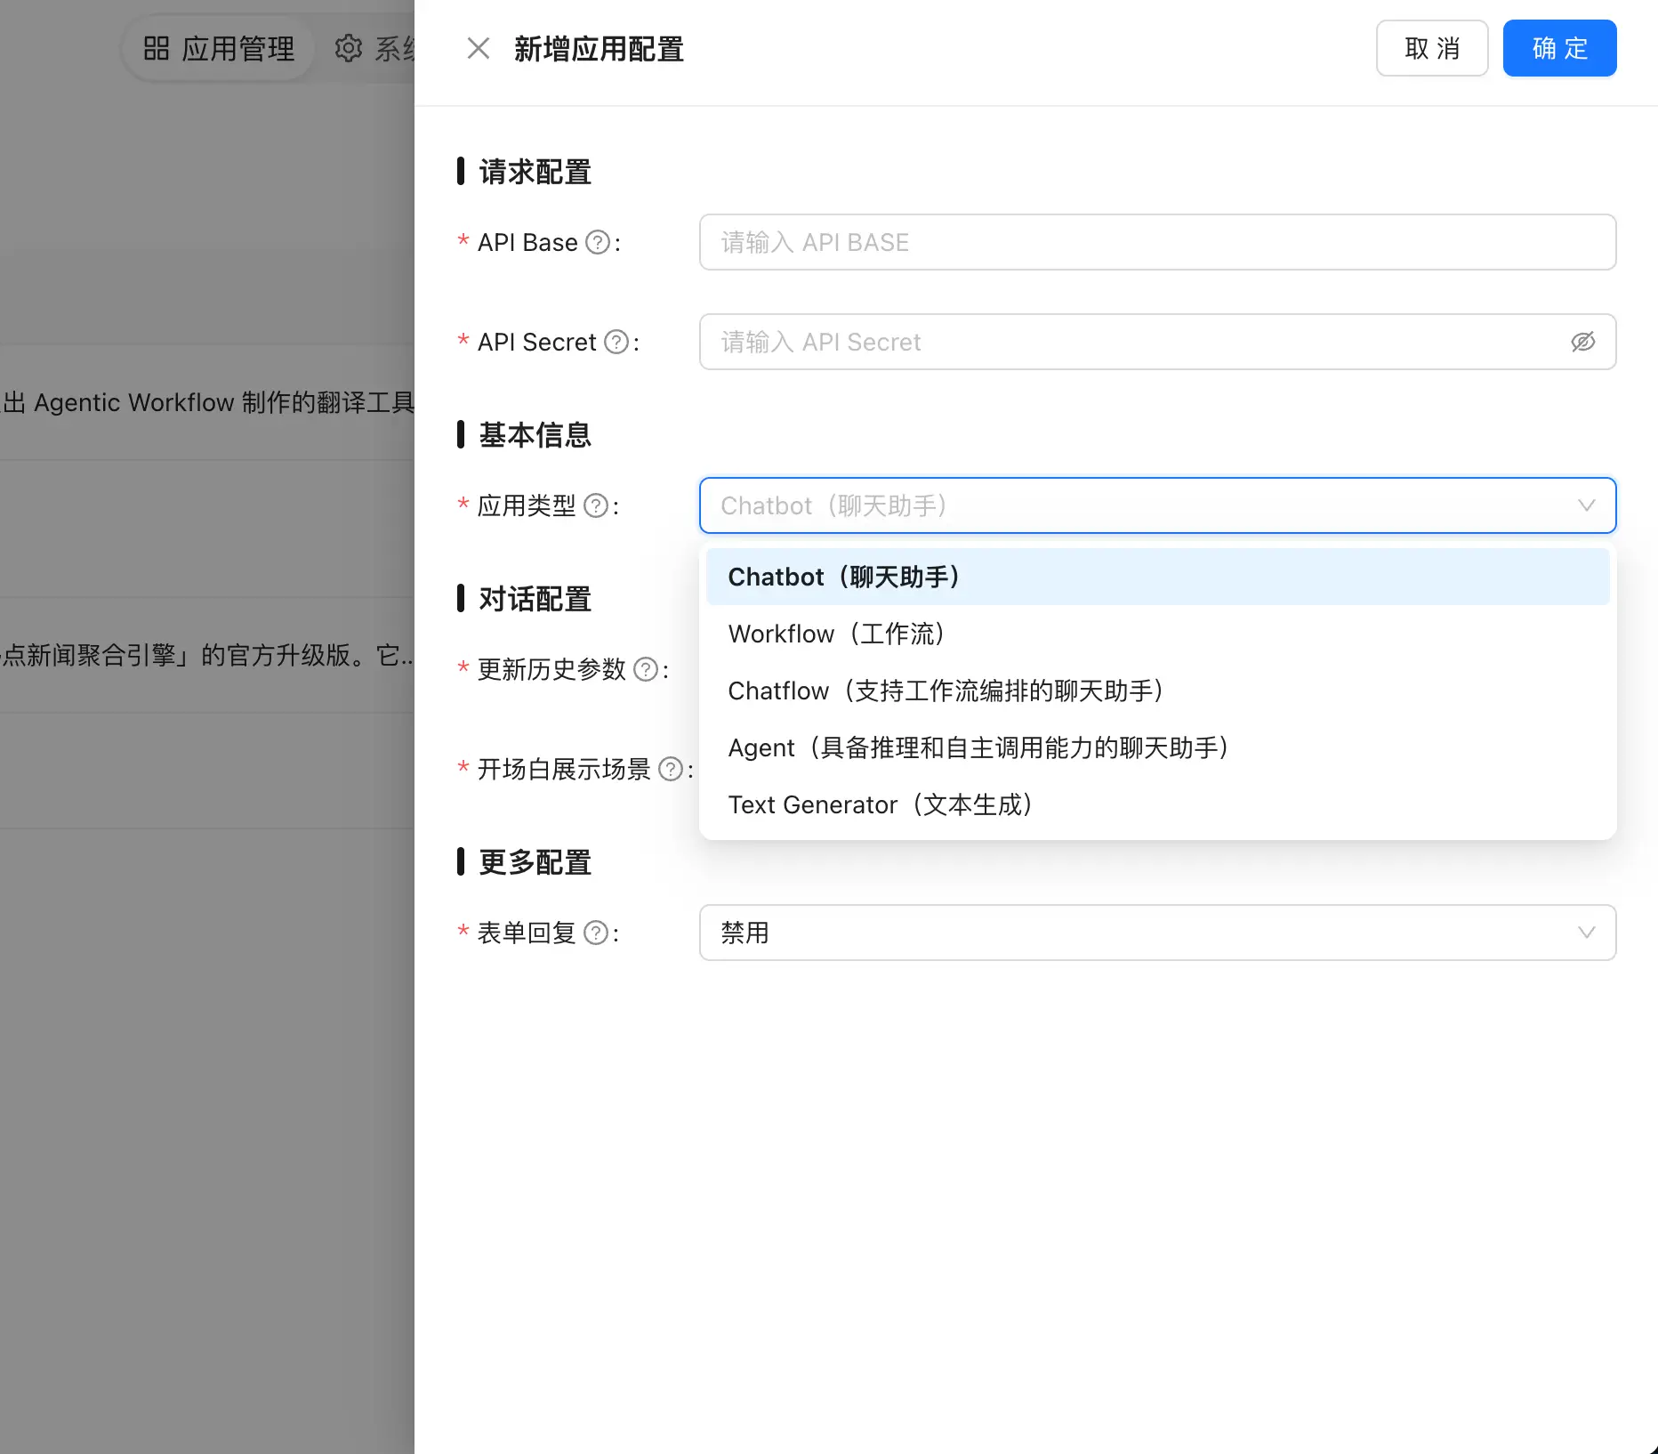Click the gear icon on the left tab
Image resolution: width=1658 pixels, height=1454 pixels.
[x=348, y=48]
